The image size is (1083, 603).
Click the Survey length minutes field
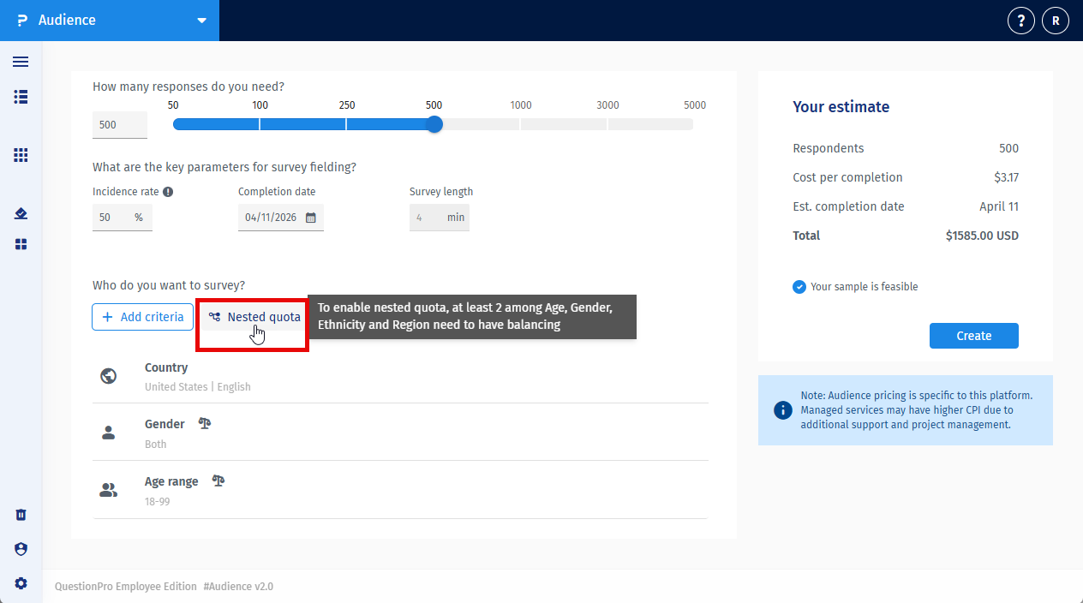point(440,218)
